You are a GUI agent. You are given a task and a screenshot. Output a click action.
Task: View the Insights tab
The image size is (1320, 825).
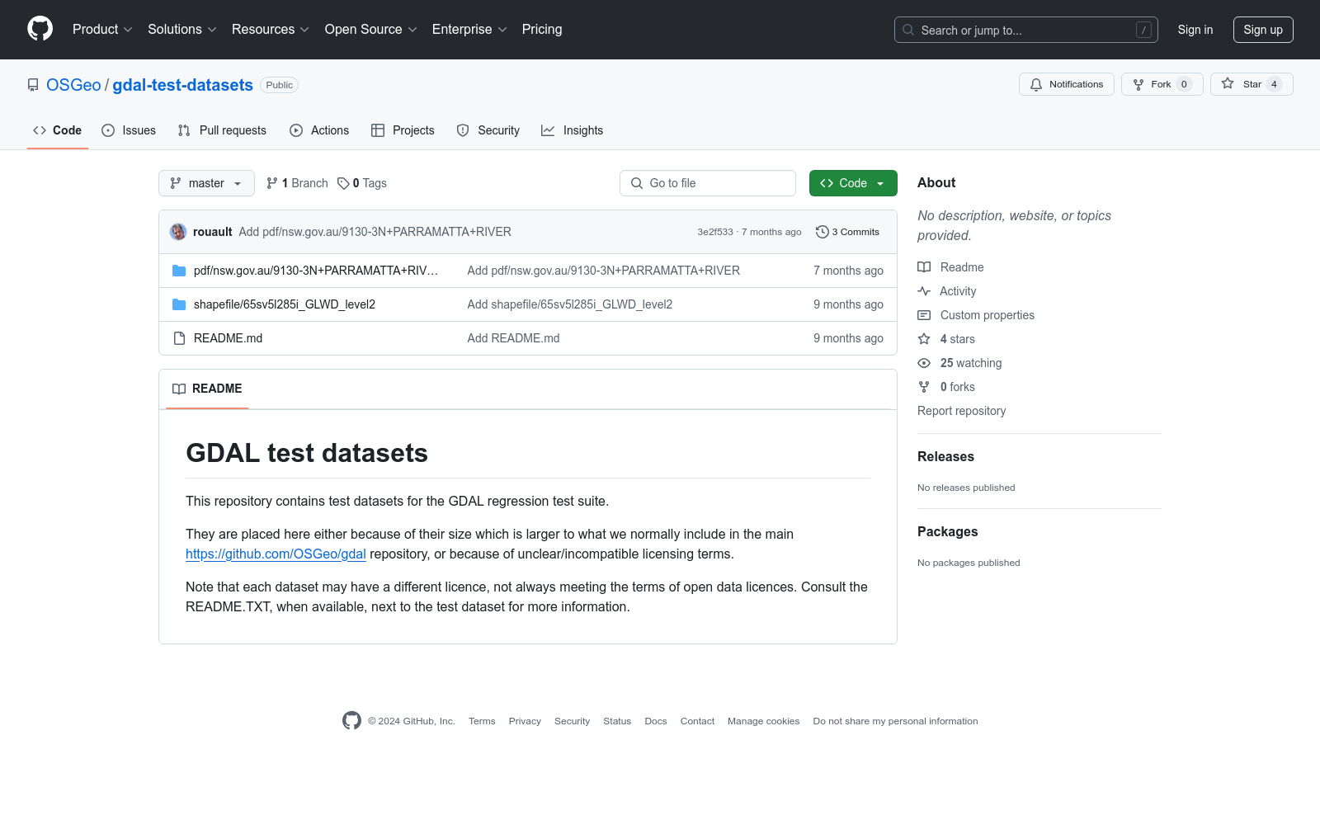click(x=573, y=130)
